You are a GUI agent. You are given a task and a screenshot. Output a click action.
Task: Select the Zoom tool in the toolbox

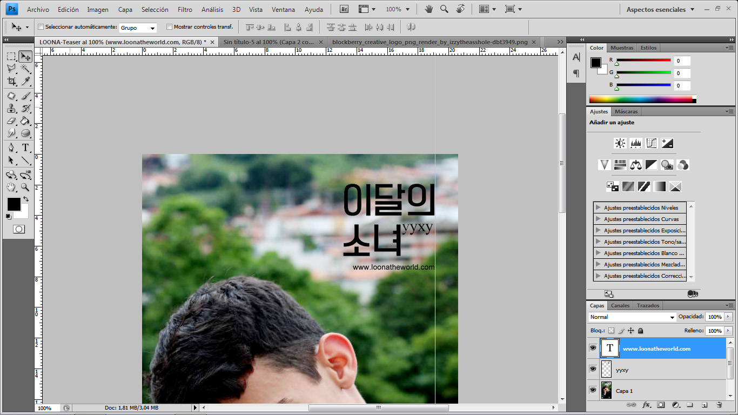click(x=25, y=188)
